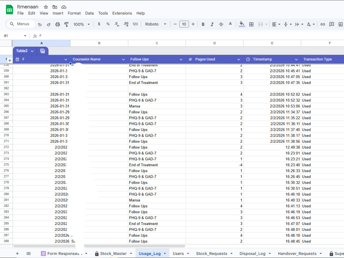This screenshot has height=258, width=344.
Task: Toggle italic formatting
Action: click(212, 24)
